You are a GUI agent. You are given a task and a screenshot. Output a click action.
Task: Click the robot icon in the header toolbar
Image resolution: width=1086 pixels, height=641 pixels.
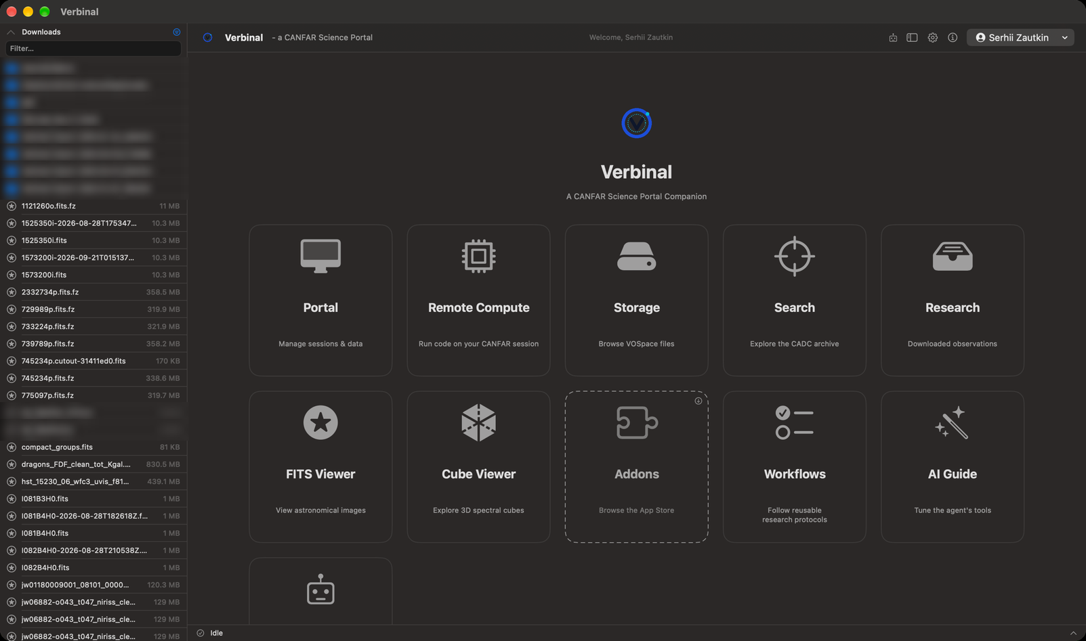[893, 38]
